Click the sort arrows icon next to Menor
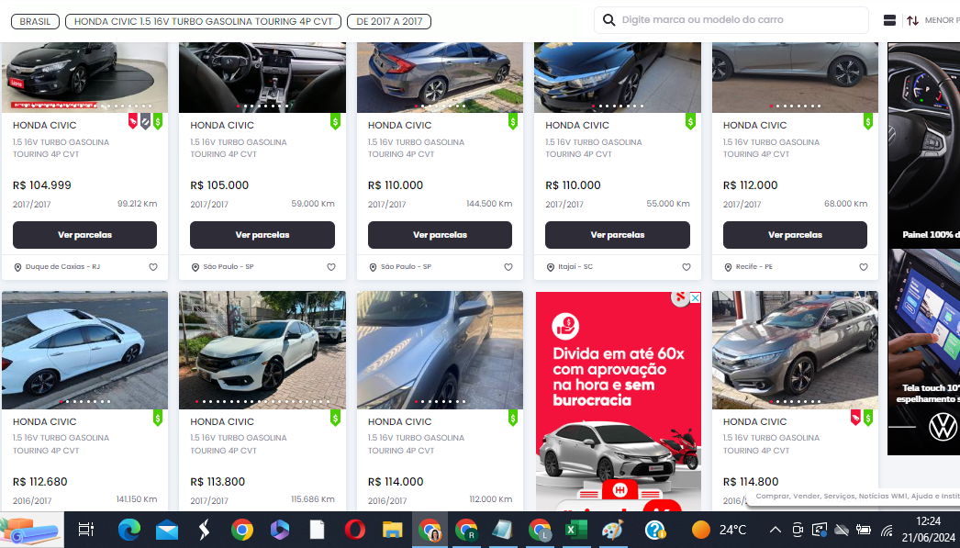The width and height of the screenshot is (960, 548). tap(912, 20)
